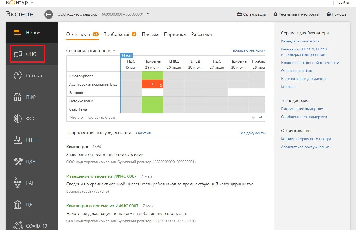Screen dimensions: 356x230
Task: Open Письмо в техподдержку link
Action: [302, 109]
